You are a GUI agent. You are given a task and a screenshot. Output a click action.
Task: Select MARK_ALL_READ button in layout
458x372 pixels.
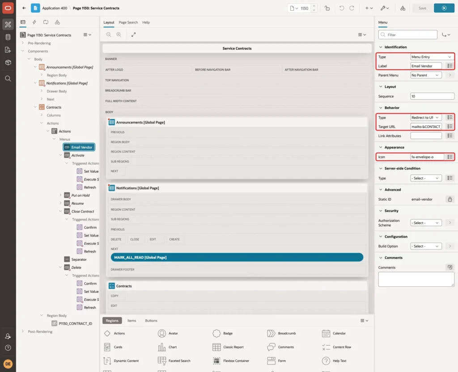point(237,257)
